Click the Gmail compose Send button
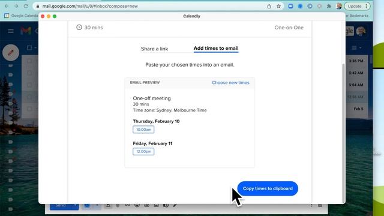This screenshot has height=216, width=384. click(61, 206)
